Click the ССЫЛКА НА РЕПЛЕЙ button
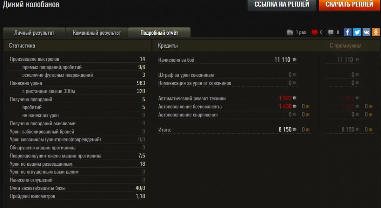This screenshot has width=381, height=208. pos(282,4)
